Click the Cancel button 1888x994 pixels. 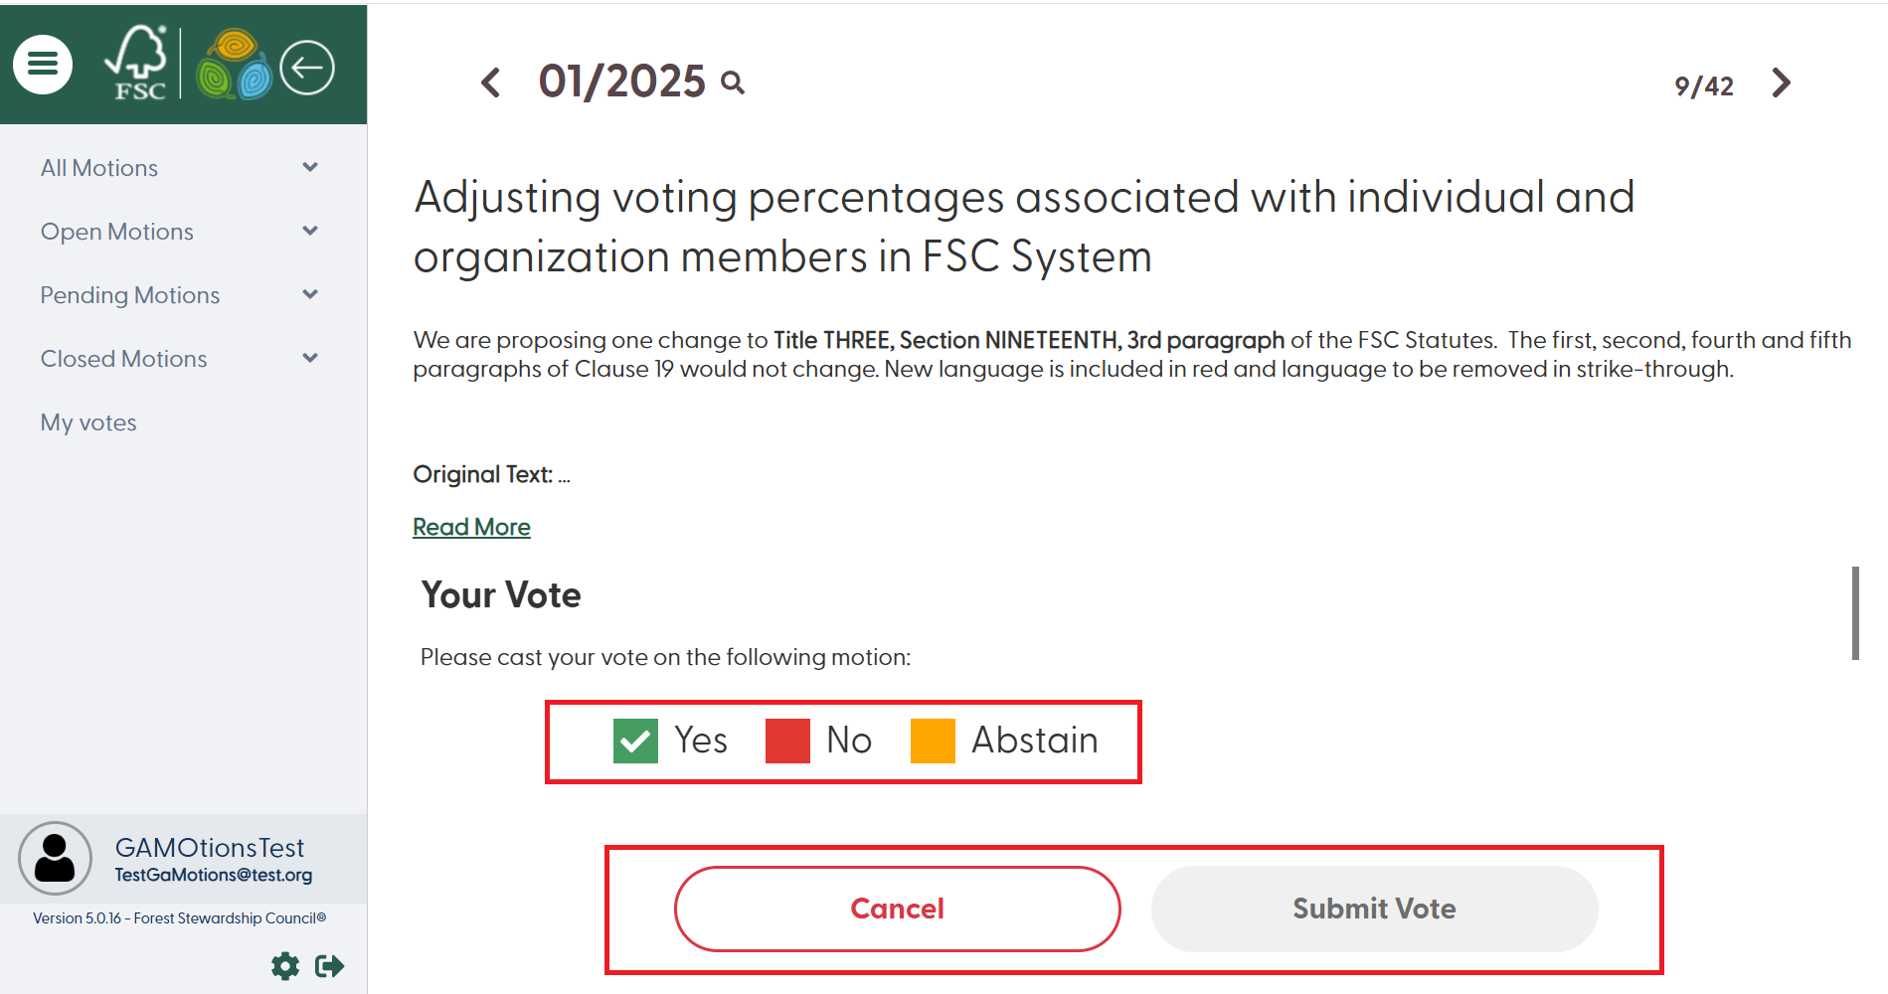pos(897,909)
